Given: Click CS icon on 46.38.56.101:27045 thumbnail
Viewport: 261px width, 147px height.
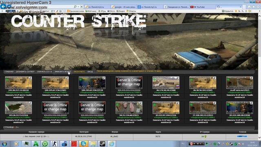Looking at the screenshot, I should click(x=215, y=78).
